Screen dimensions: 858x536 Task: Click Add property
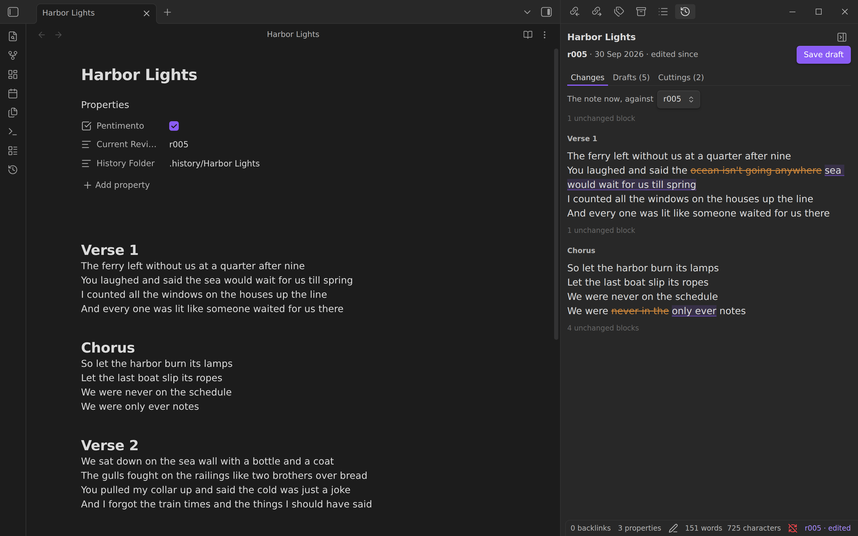pyautogui.click(x=117, y=185)
